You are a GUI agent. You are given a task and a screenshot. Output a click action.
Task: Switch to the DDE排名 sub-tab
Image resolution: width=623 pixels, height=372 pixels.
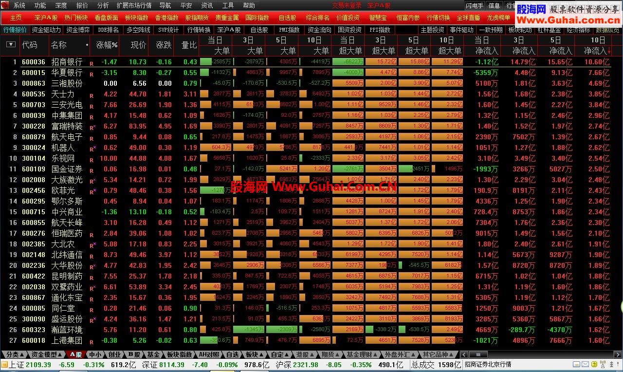(108, 30)
